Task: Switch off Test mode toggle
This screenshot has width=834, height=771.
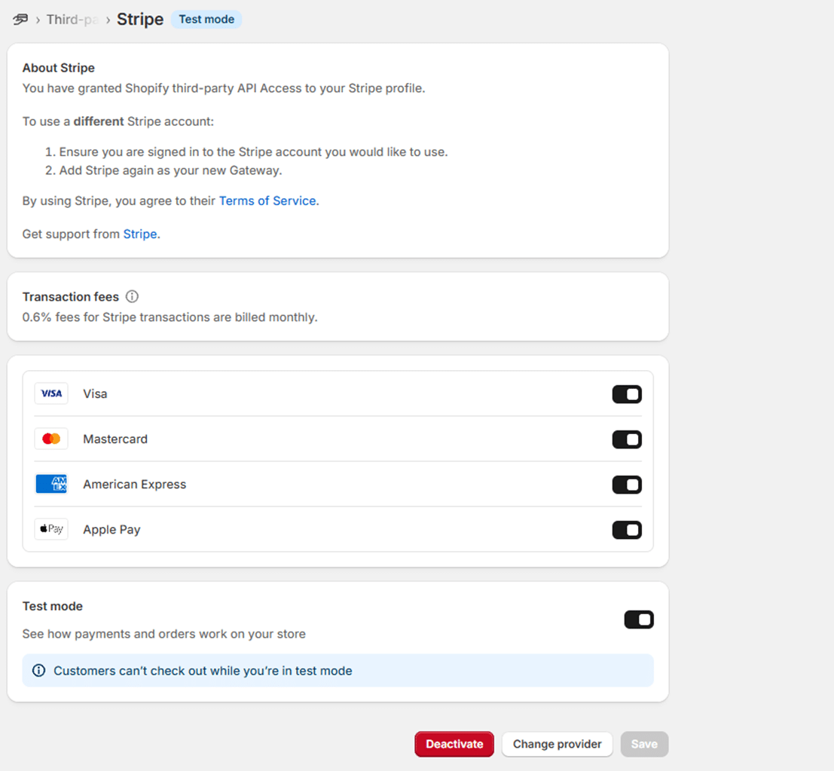Action: point(638,620)
